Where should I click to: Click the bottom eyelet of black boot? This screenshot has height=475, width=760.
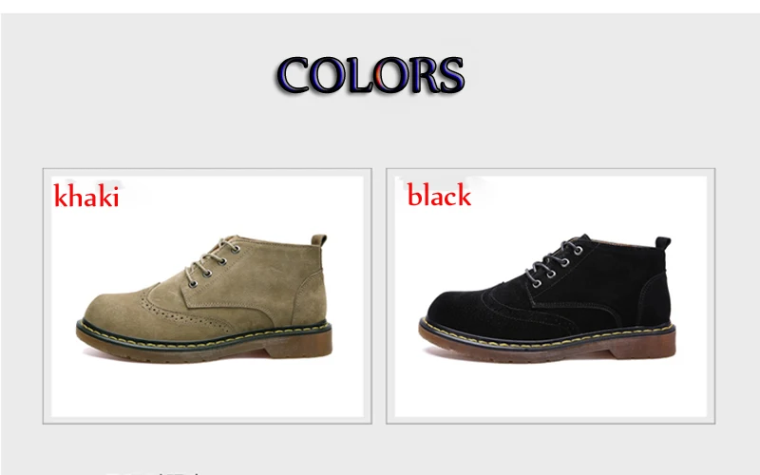tap(537, 284)
